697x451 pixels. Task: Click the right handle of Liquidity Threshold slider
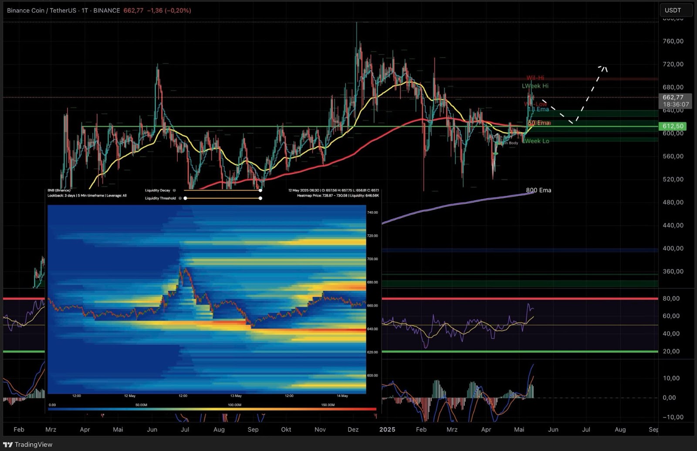(x=260, y=198)
